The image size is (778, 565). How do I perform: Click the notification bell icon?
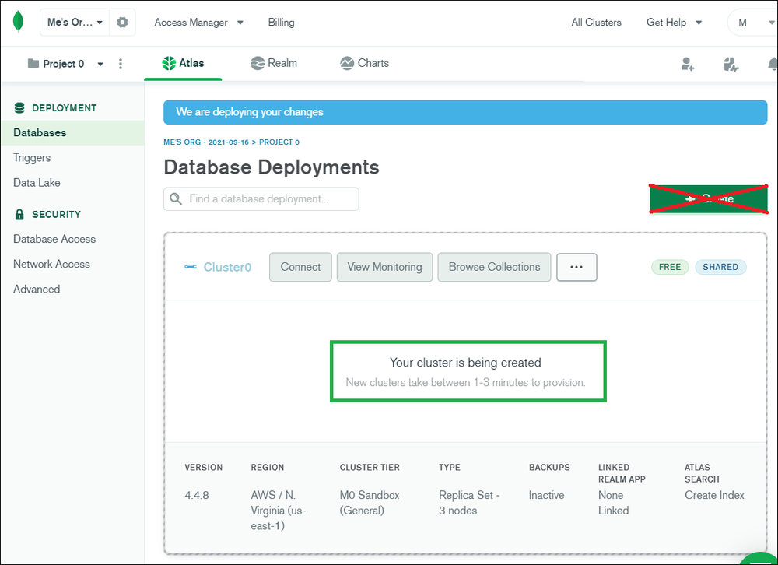[772, 64]
